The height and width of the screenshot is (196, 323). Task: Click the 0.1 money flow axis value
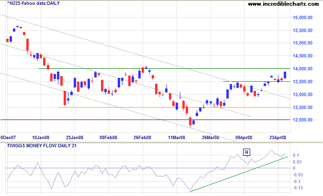click(x=296, y=155)
